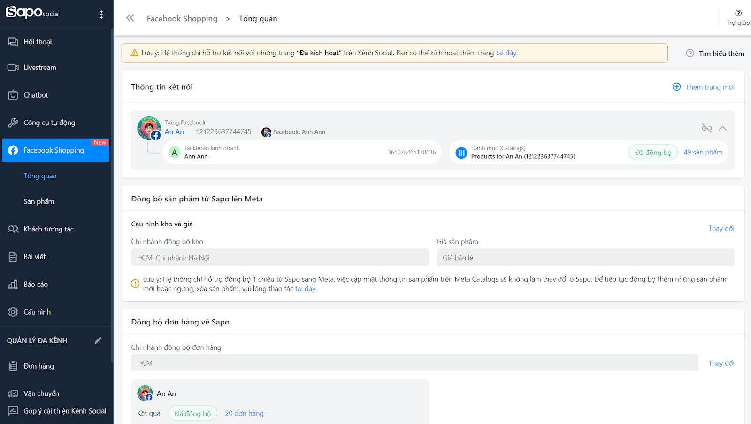751x424 pixels.
Task: Click Chi nhánh đồng bộ đơn hàng HCM field
Action: [x=414, y=363]
